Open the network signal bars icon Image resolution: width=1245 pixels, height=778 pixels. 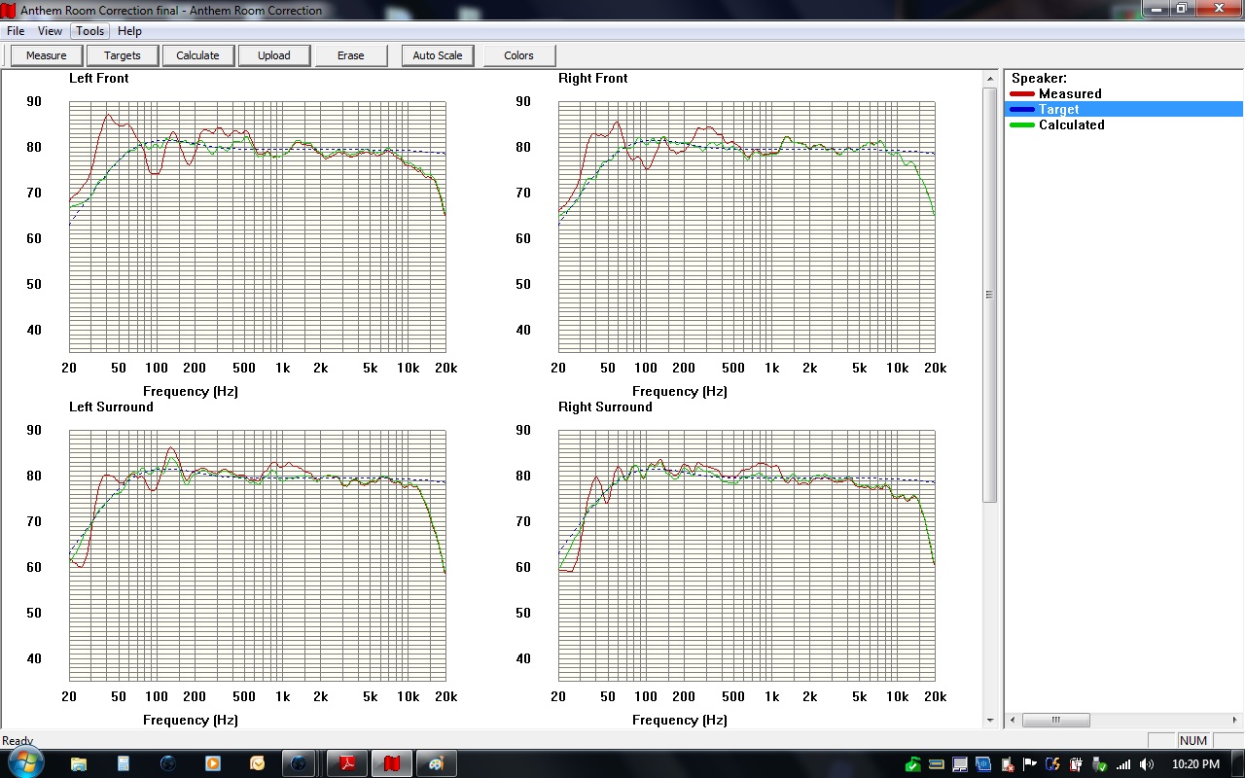coord(1123,764)
